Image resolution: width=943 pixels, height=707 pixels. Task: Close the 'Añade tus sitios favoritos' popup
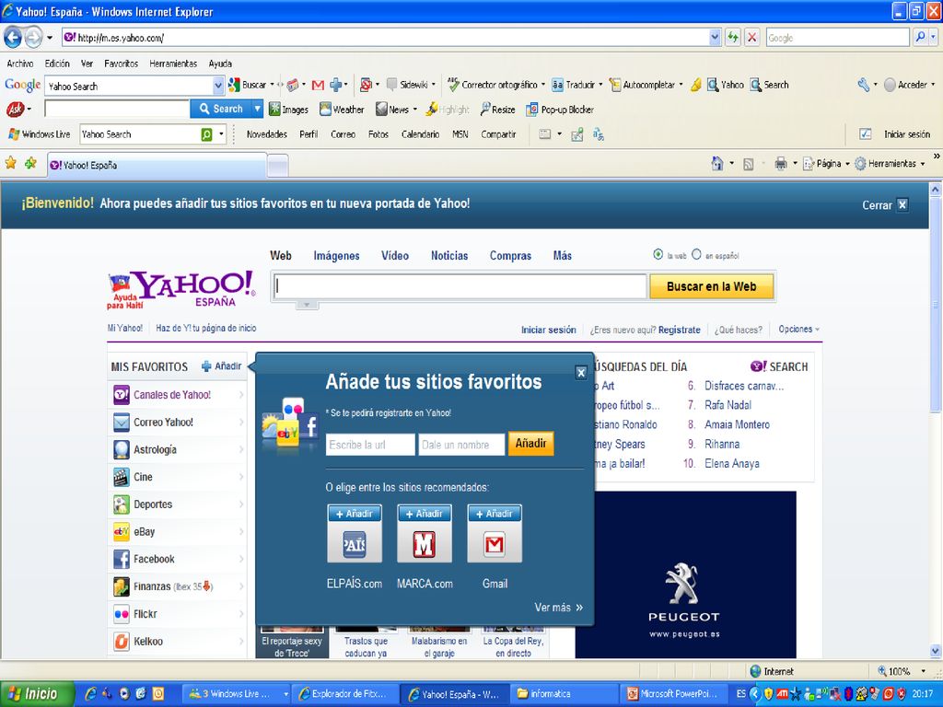pyautogui.click(x=581, y=373)
